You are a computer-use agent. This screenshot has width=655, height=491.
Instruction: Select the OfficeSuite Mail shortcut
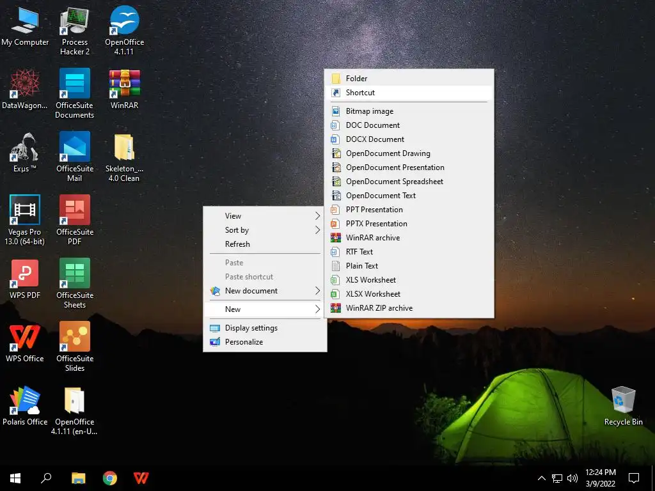pos(74,157)
